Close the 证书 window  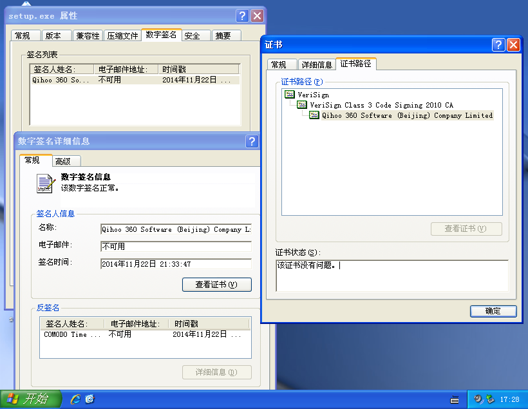[x=514, y=44]
